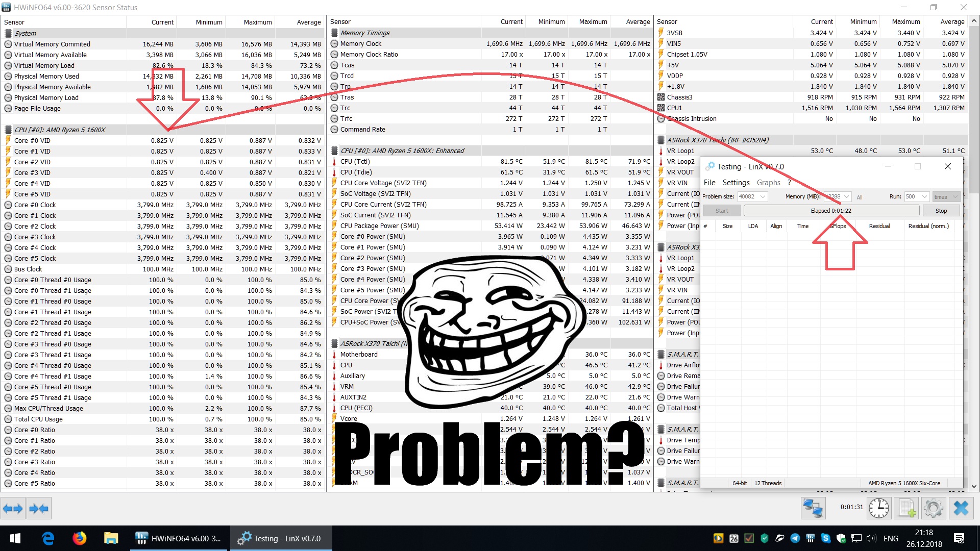Launch Firefox from the taskbar
The width and height of the screenshot is (980, 551).
[79, 538]
